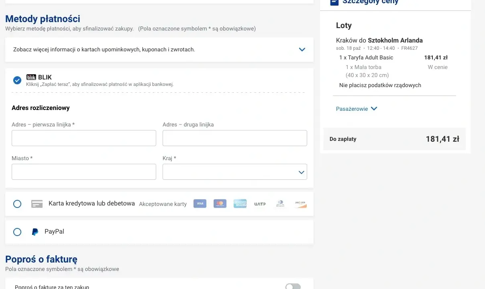The width and height of the screenshot is (485, 289).
Task: Click the Discover card logo
Action: (x=300, y=204)
